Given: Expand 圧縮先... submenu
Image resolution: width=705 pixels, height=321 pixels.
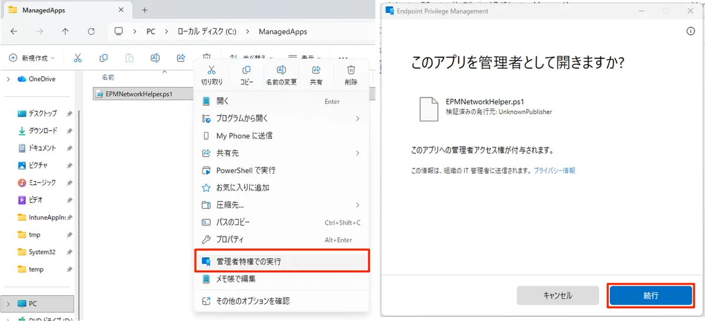Looking at the screenshot, I should [x=357, y=205].
